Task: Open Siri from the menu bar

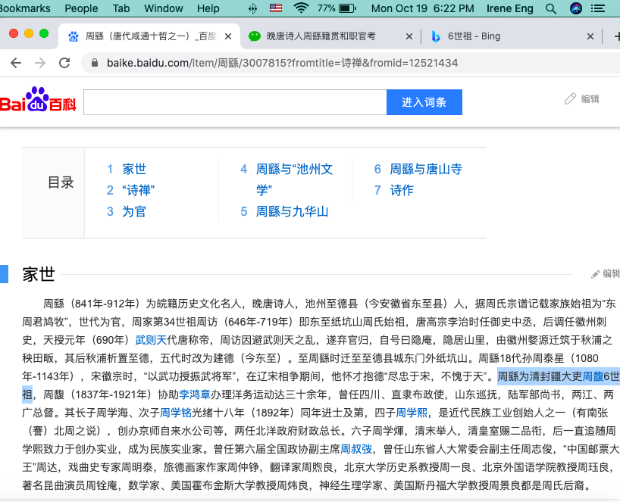Action: 576,8
